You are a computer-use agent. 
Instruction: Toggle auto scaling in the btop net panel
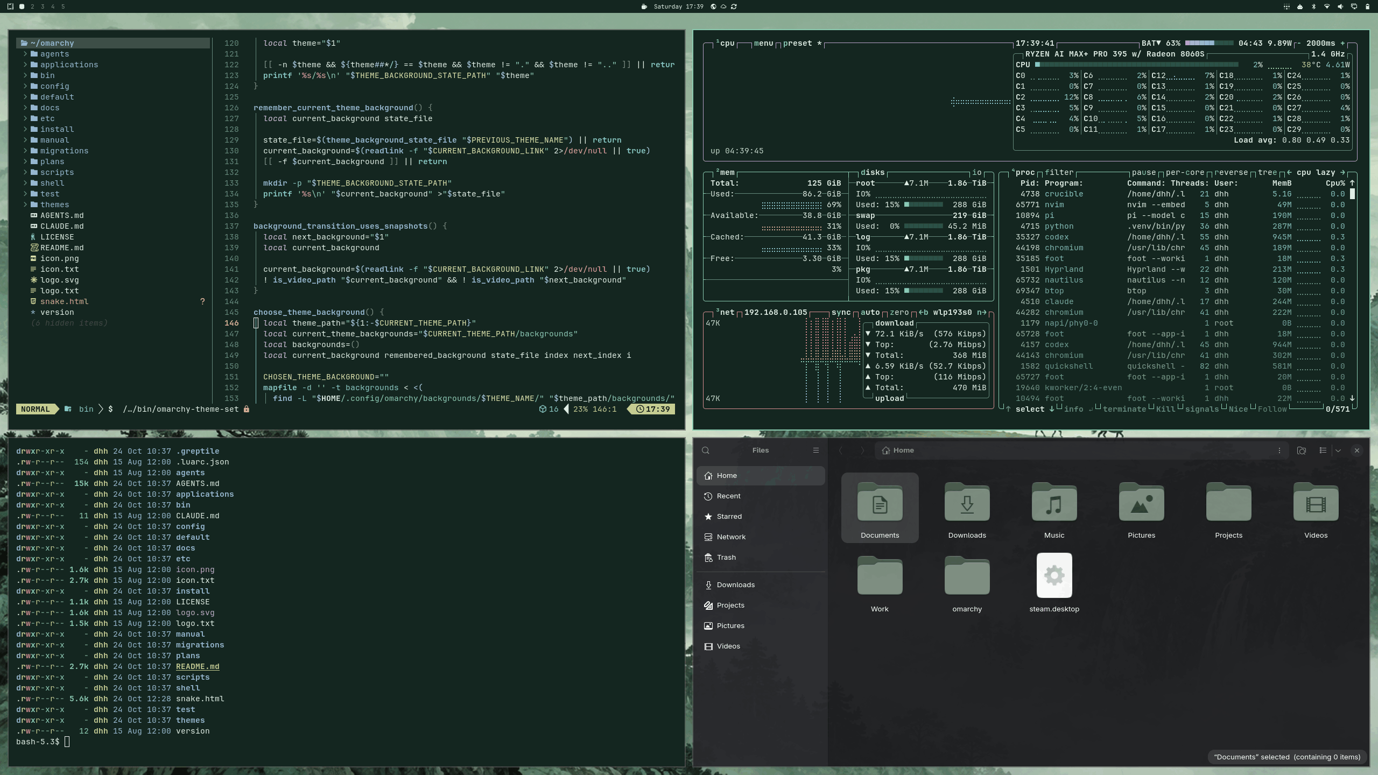coord(870,312)
